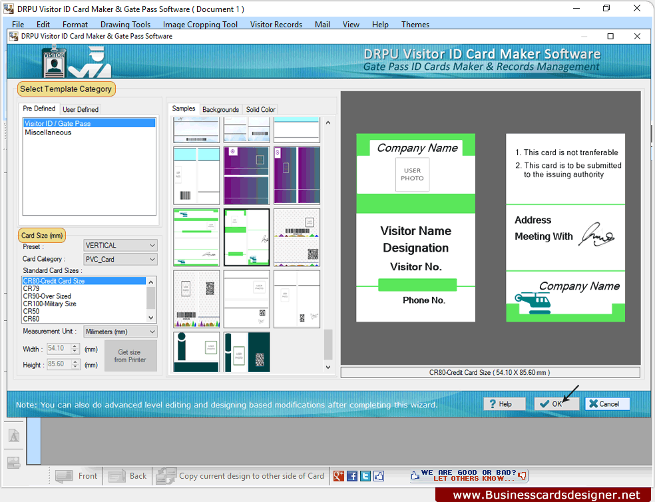Viewport: 655px width, 502px height.
Task: Select highlighted green vertical sample template
Action: click(x=246, y=237)
